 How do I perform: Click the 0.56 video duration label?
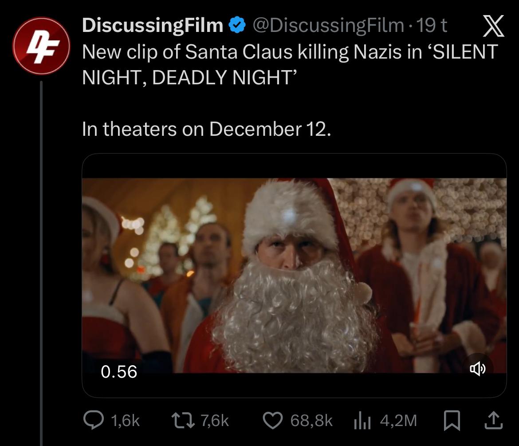(119, 371)
